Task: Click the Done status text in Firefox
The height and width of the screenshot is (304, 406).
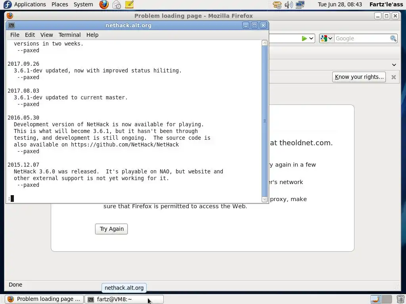Action: [15, 285]
